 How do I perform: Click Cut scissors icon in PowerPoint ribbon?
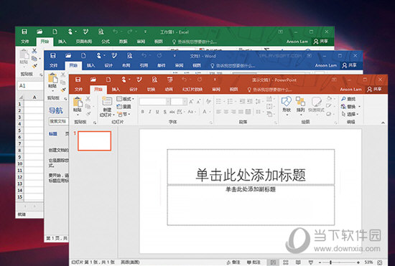coord(88,99)
